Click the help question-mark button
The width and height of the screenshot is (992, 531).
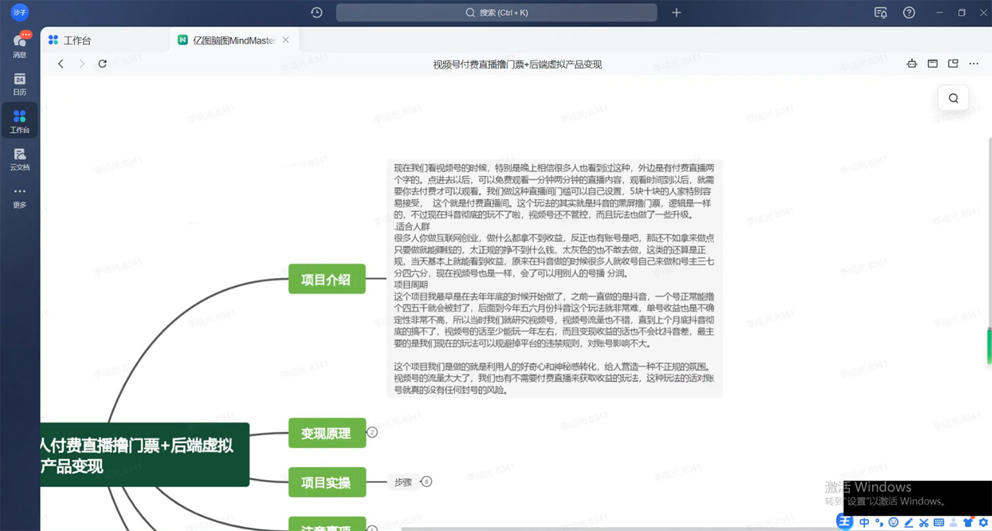[909, 12]
